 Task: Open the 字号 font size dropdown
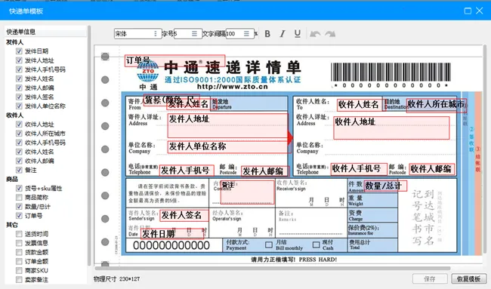(187, 34)
